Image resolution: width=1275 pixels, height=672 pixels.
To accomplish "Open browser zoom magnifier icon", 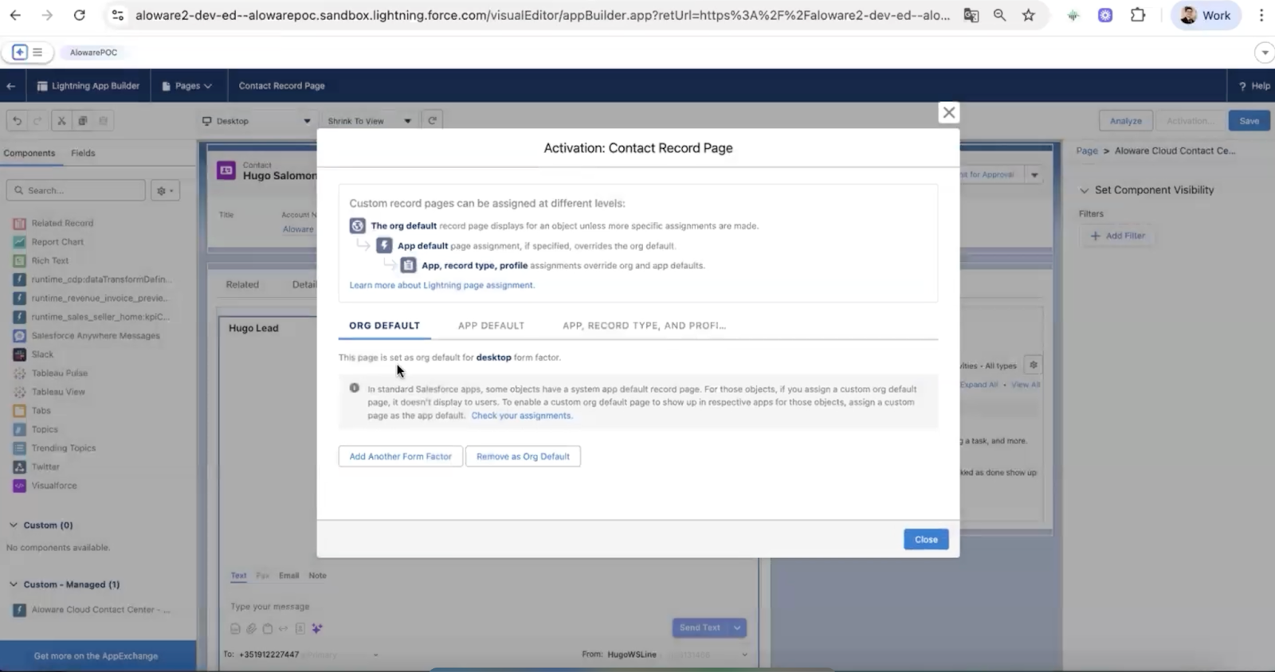I will [x=999, y=15].
